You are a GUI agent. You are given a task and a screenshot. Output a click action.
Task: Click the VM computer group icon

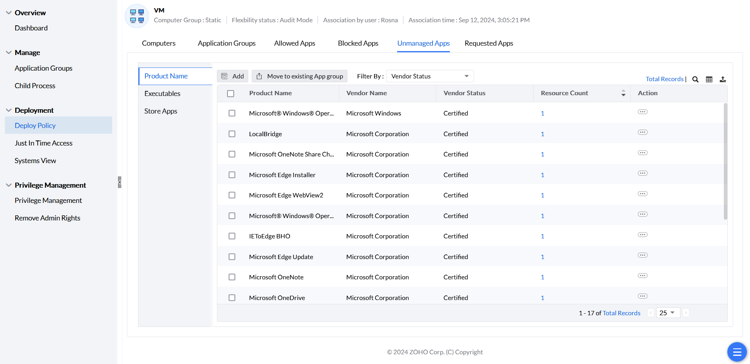pyautogui.click(x=137, y=16)
